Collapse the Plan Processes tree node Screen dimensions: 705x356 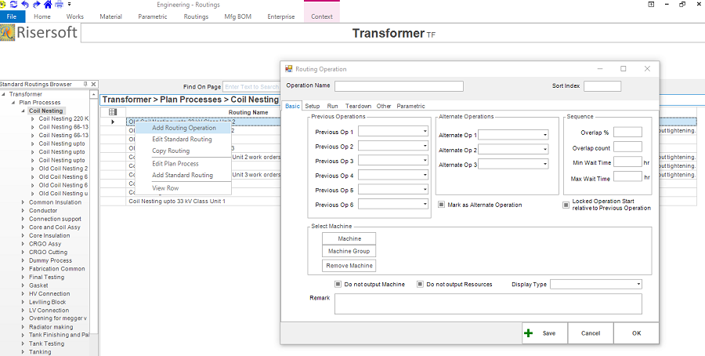(x=13, y=103)
